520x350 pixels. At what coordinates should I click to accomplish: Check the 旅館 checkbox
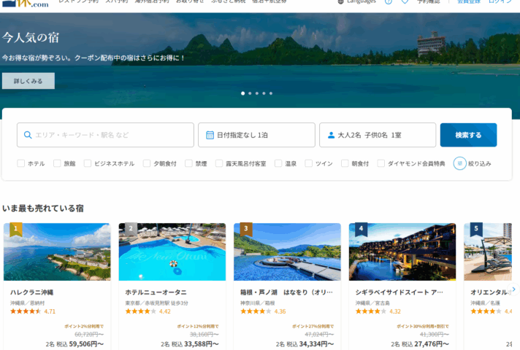pyautogui.click(x=57, y=163)
